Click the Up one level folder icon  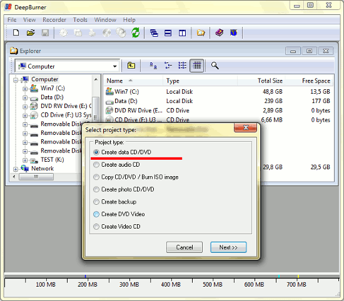(131, 66)
